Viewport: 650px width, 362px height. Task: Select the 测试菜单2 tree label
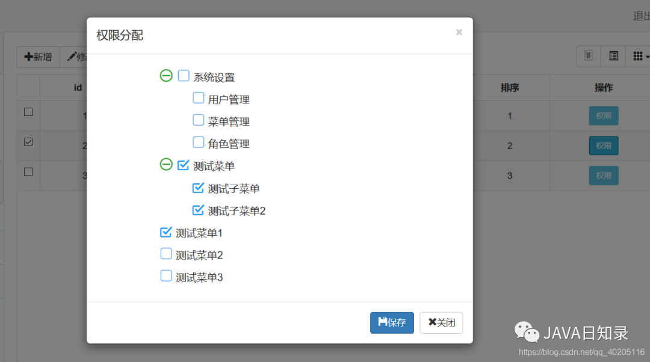coord(199,256)
